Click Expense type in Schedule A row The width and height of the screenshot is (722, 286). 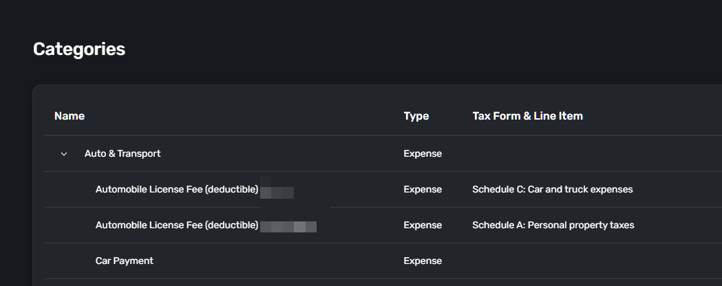pyautogui.click(x=423, y=225)
